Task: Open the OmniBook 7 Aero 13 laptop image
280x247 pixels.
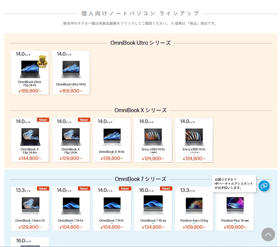Action: point(30,206)
